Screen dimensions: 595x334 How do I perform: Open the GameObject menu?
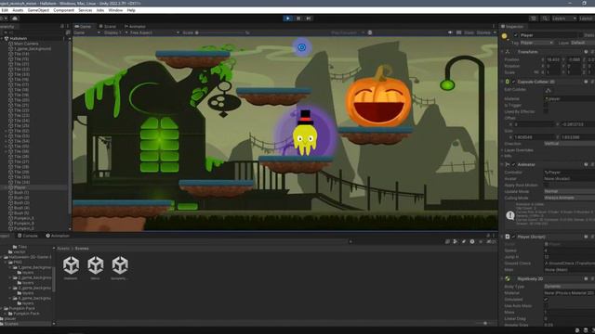point(38,10)
